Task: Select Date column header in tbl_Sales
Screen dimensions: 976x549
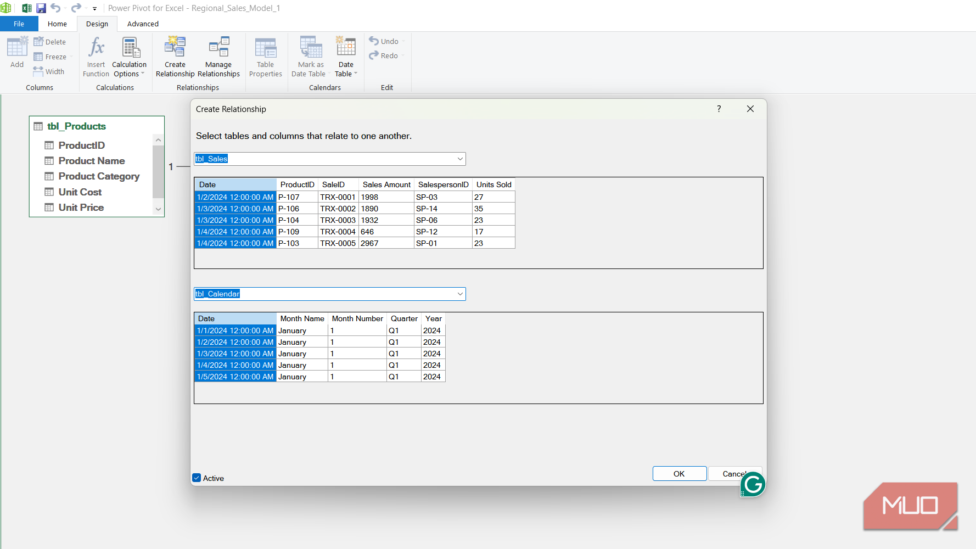Action: pyautogui.click(x=235, y=184)
